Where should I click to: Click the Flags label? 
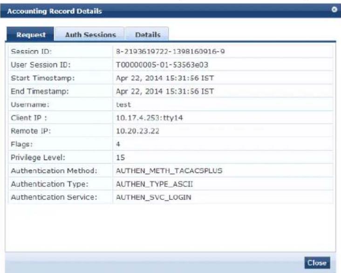click(x=22, y=145)
